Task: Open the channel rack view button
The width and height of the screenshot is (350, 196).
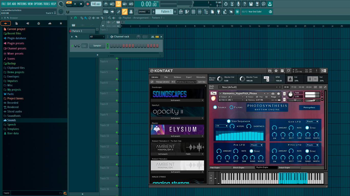Action: pos(193,12)
